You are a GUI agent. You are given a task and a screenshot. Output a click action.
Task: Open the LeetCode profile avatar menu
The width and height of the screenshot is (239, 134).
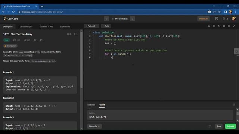pos(234,19)
